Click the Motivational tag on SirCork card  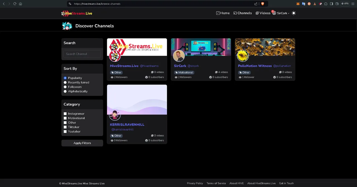[x=184, y=72]
